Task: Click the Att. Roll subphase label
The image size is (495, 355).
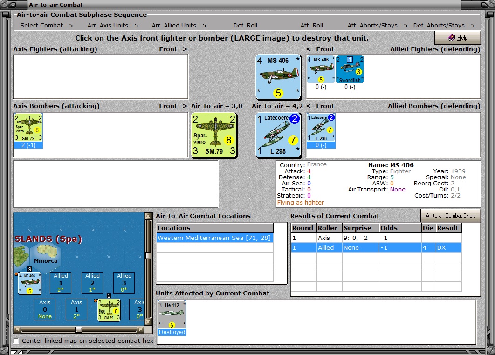Action: pyautogui.click(x=311, y=26)
